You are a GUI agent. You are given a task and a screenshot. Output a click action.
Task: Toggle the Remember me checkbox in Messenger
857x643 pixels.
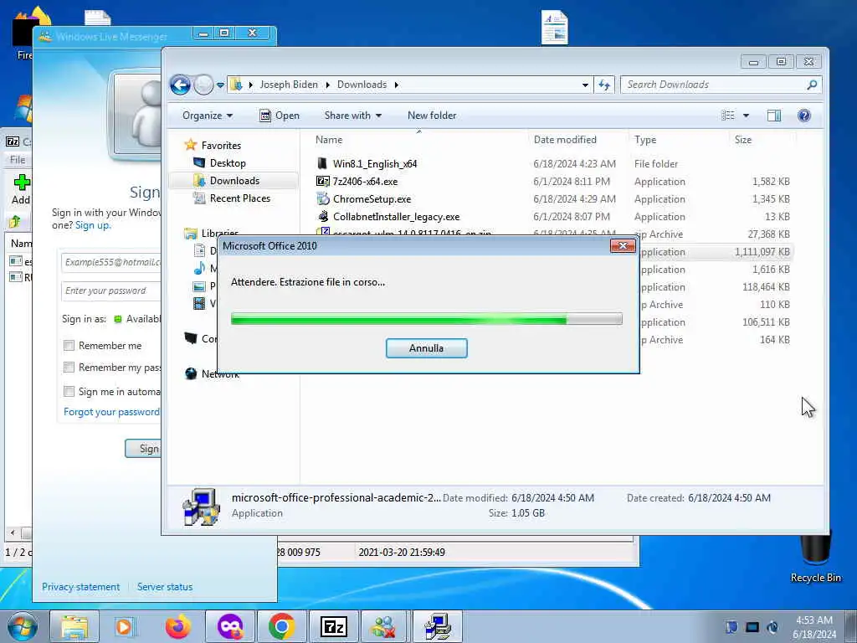(69, 346)
